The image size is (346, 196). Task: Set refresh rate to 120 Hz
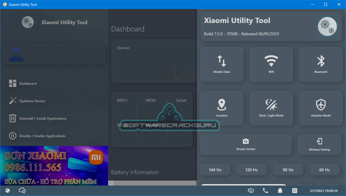click(x=251, y=169)
